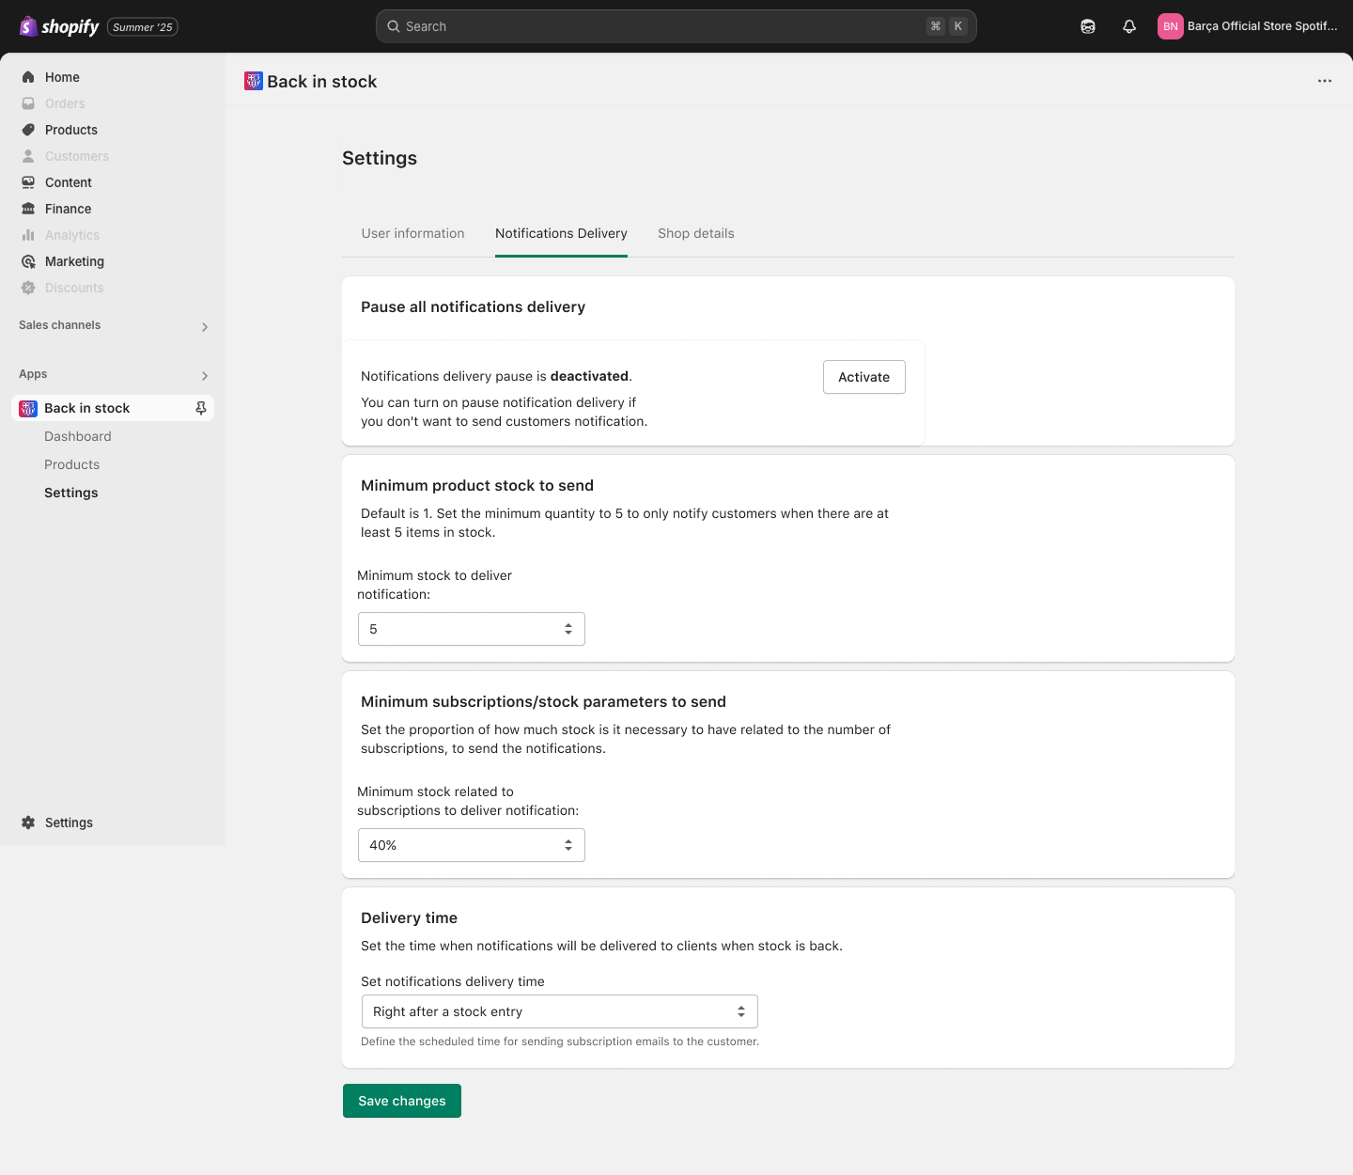Expand the Apps section chevron

tap(205, 376)
